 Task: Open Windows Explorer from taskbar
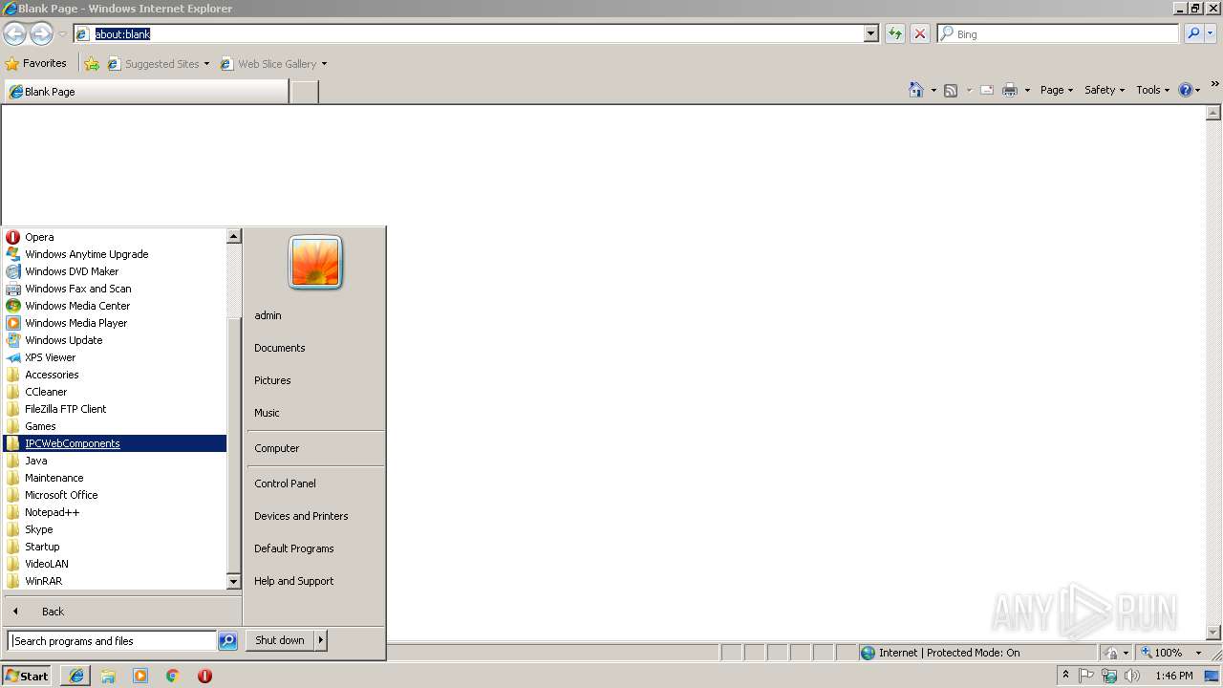coord(108,676)
